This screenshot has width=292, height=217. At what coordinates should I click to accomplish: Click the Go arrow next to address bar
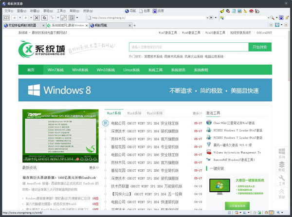[211, 18]
